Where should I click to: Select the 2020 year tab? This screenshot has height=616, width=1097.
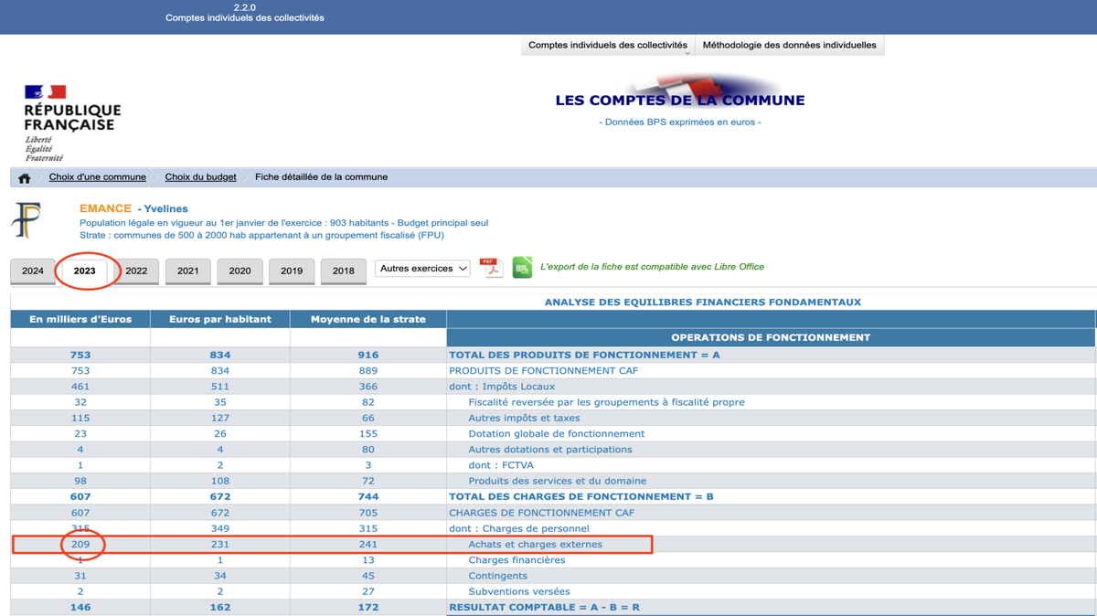coord(240,271)
